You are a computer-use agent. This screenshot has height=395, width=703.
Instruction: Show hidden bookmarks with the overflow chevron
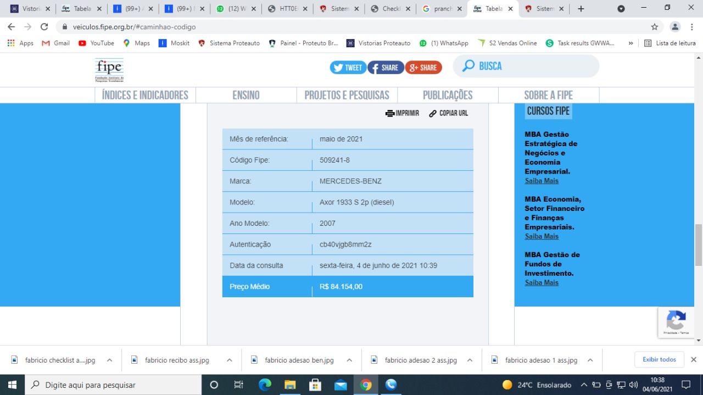(631, 43)
